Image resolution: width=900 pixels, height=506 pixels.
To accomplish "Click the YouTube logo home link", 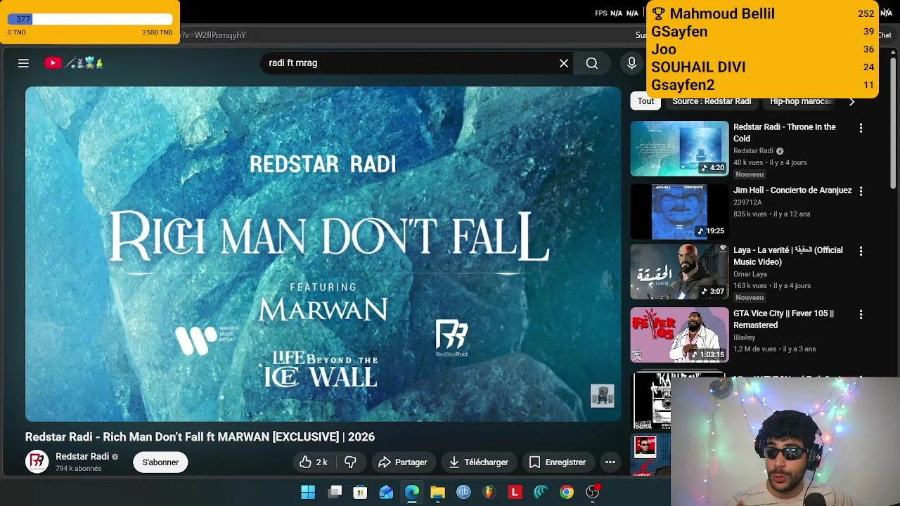I will click(74, 63).
